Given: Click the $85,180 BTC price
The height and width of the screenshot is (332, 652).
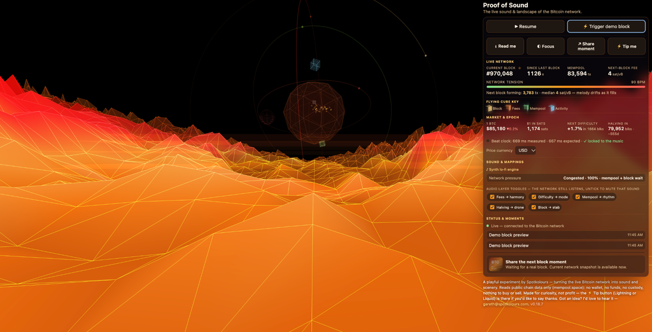Looking at the screenshot, I should 495,129.
